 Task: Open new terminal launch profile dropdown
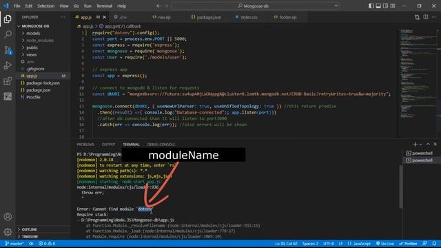421,144
